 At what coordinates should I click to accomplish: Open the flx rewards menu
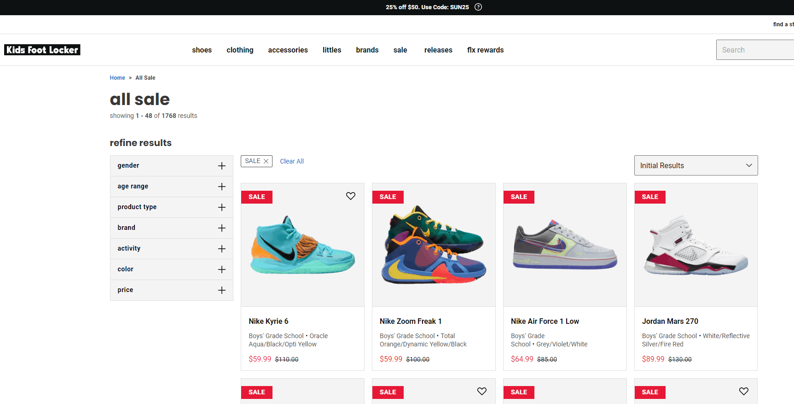click(486, 50)
